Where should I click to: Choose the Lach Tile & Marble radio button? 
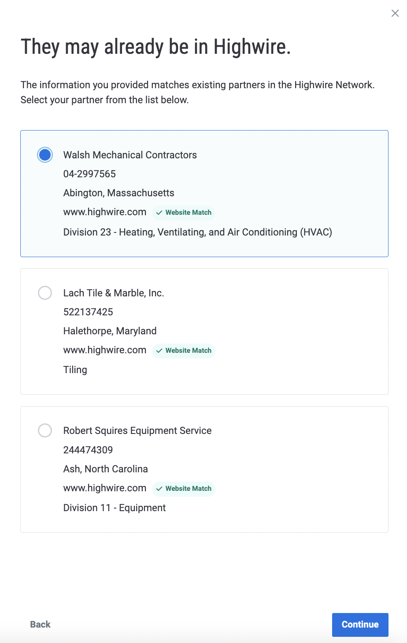click(x=45, y=293)
